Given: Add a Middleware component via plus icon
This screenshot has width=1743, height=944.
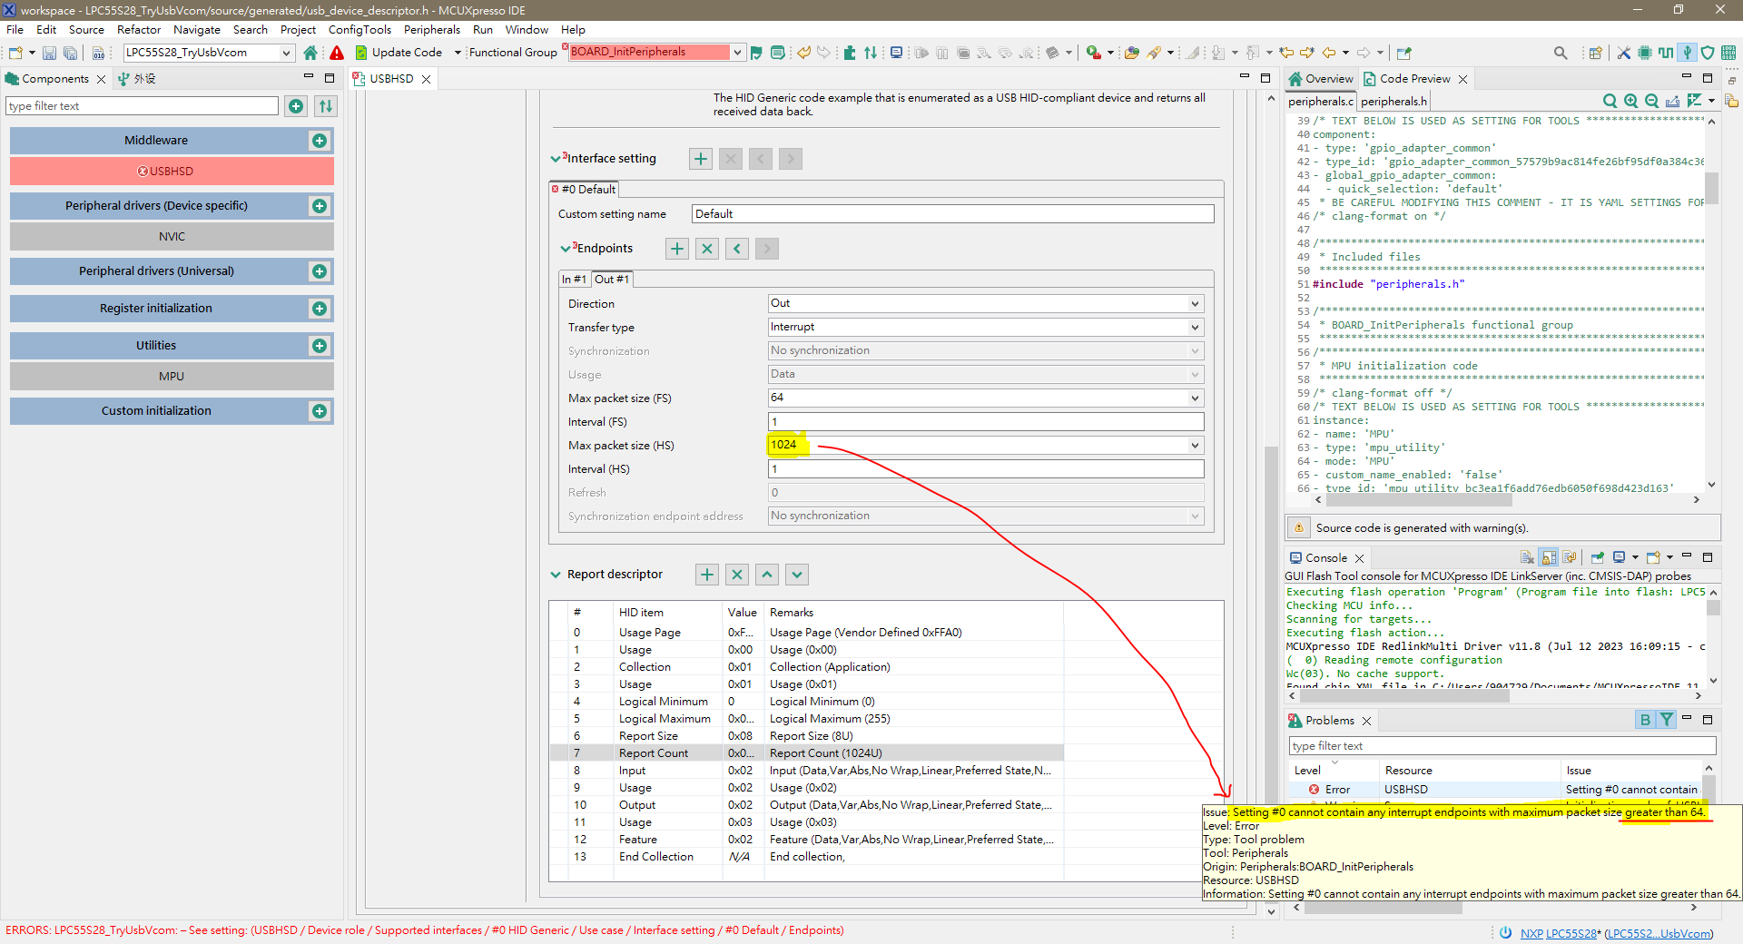Looking at the screenshot, I should (319, 140).
